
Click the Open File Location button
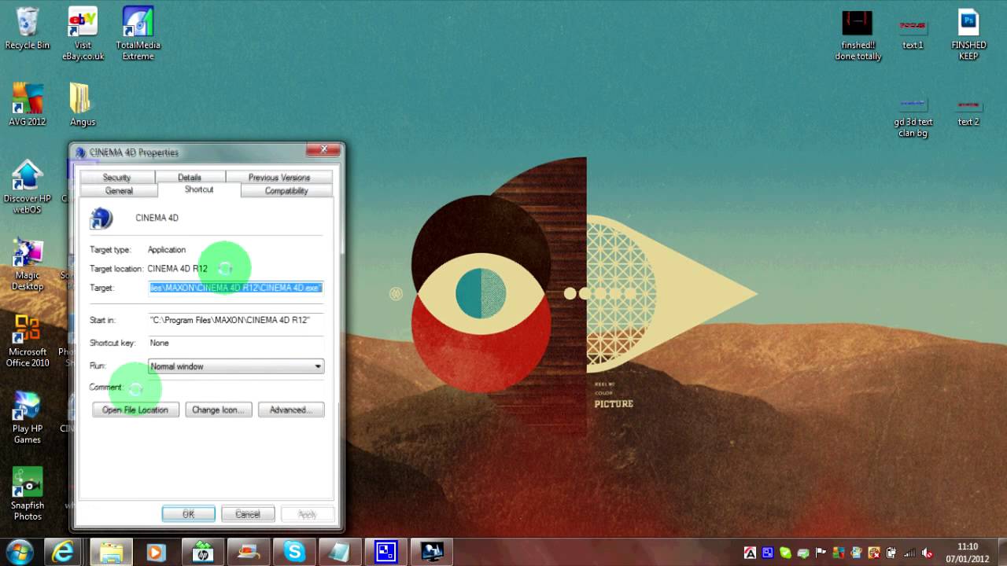(x=135, y=410)
